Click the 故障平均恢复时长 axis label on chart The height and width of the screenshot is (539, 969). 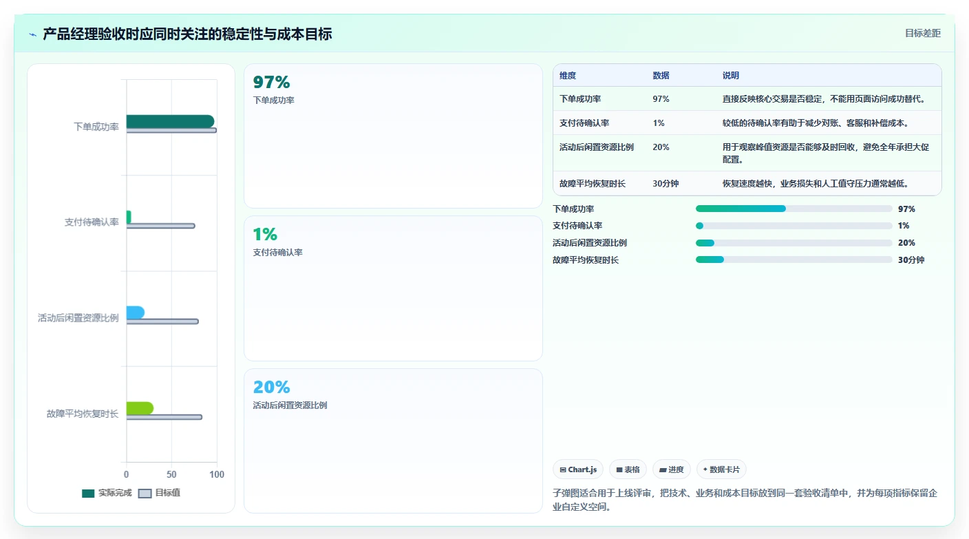[83, 414]
